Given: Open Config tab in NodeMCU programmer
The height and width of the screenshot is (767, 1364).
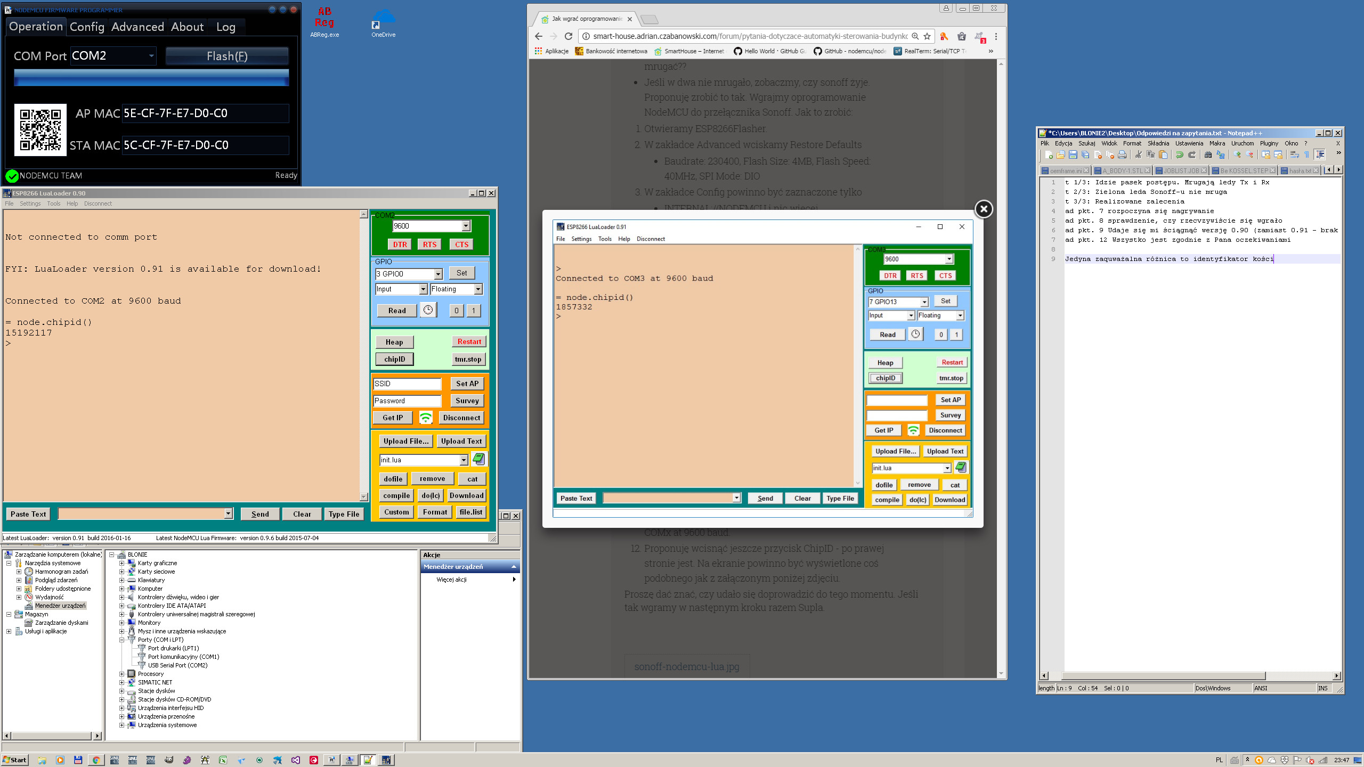Looking at the screenshot, I should click(87, 27).
